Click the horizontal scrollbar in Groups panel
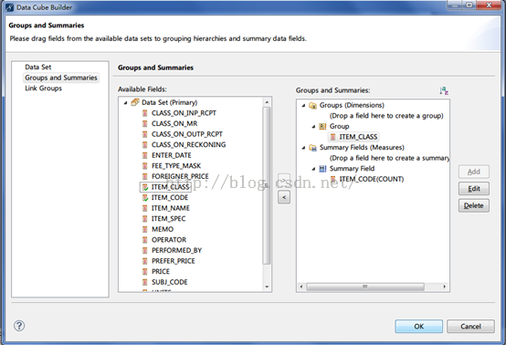Screen dimensions: 506x345 (x=365, y=287)
